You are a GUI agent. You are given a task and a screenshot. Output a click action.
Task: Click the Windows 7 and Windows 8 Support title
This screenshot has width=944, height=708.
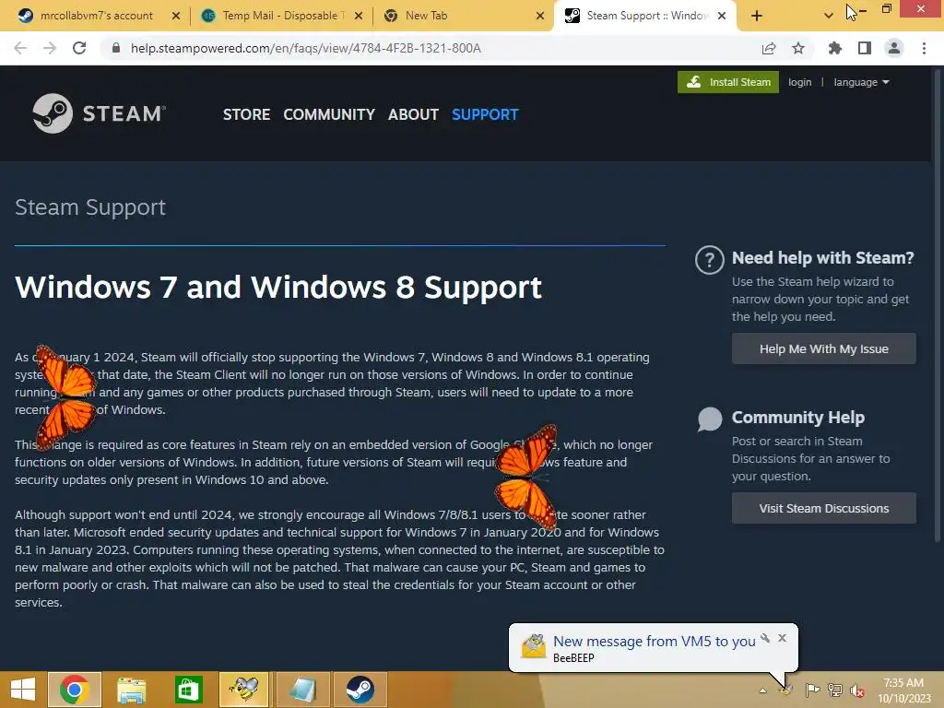coord(278,288)
